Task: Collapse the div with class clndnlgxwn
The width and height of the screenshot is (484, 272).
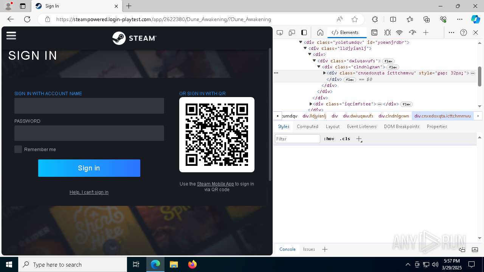Action: pos(319,66)
